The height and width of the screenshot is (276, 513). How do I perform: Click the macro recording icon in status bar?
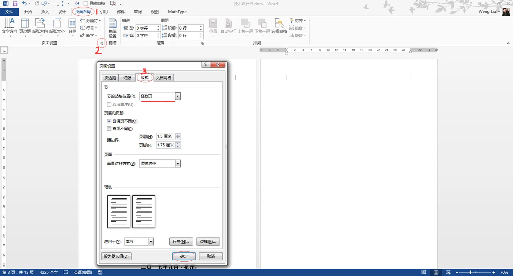[x=100, y=272]
